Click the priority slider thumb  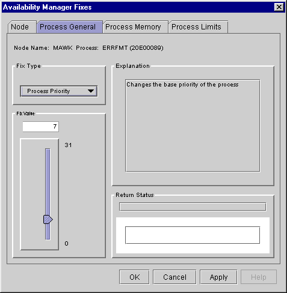coord(48,220)
